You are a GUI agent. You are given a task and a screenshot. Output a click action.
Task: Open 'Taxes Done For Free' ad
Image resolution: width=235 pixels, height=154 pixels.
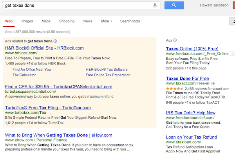[x=187, y=78]
